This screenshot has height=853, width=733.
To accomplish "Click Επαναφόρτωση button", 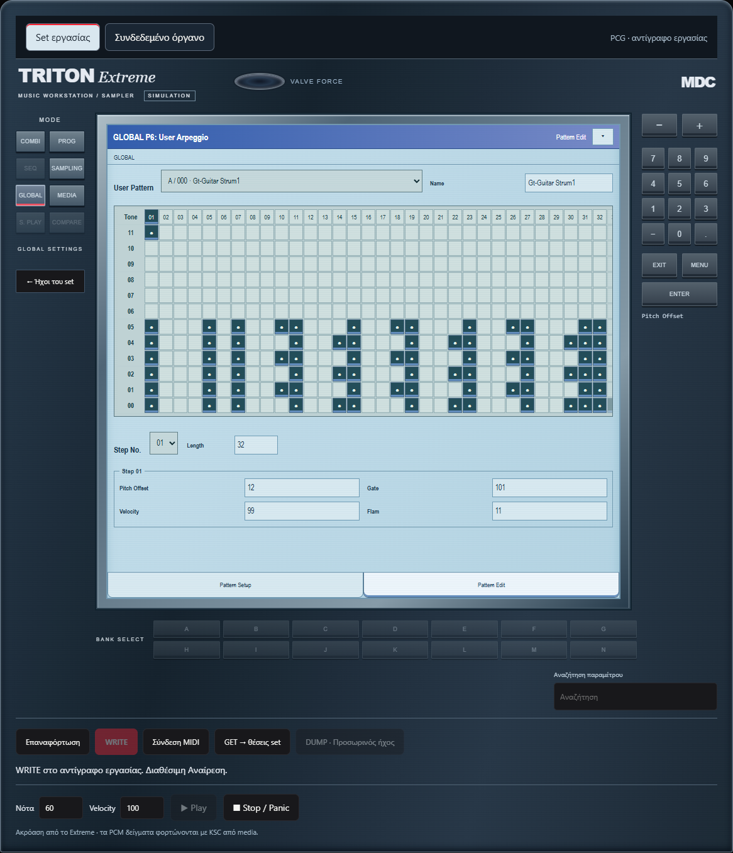I will 53,742.
